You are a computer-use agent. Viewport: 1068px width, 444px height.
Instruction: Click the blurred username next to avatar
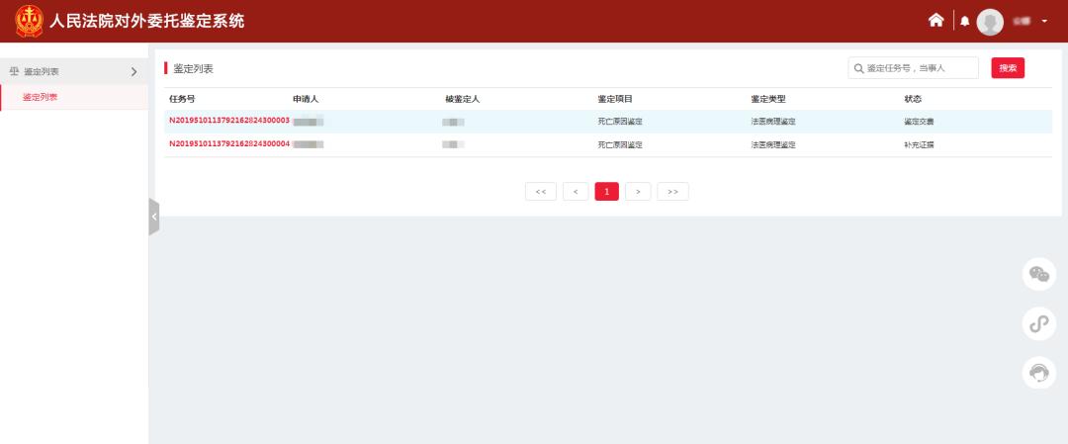click(x=1021, y=22)
